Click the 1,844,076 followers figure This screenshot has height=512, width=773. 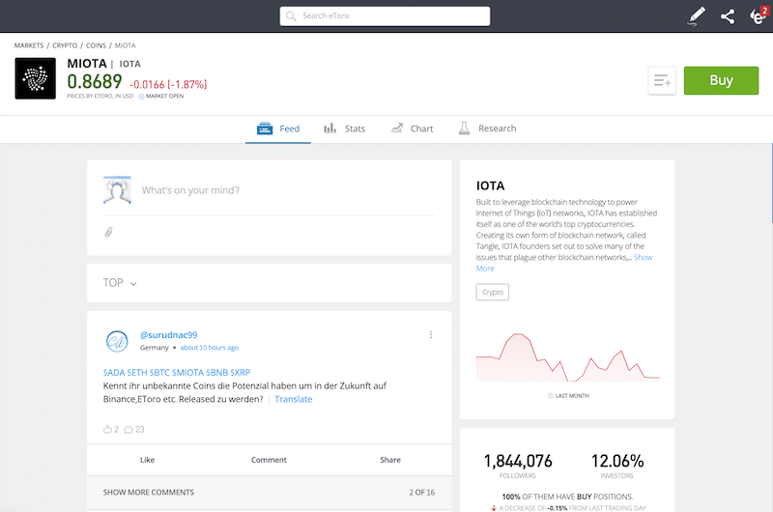pos(518,461)
